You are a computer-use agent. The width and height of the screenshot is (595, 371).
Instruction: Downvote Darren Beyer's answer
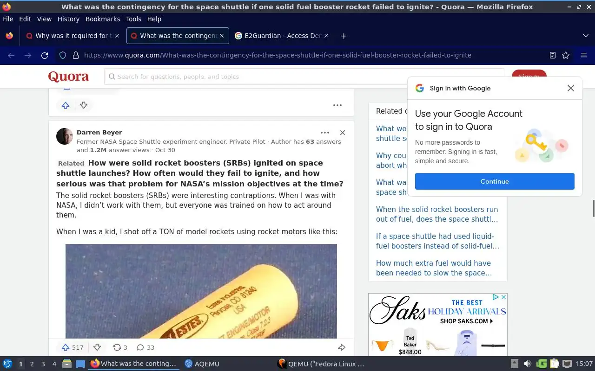(97, 347)
